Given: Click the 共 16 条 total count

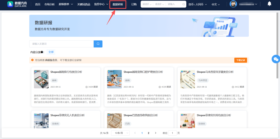Looking at the screenshot, I should click(x=104, y=133).
